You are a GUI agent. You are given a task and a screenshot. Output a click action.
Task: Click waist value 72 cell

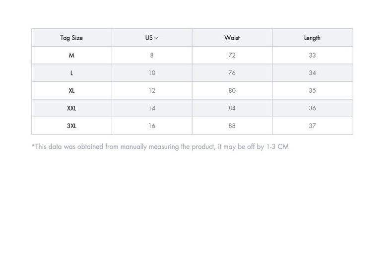click(x=232, y=55)
